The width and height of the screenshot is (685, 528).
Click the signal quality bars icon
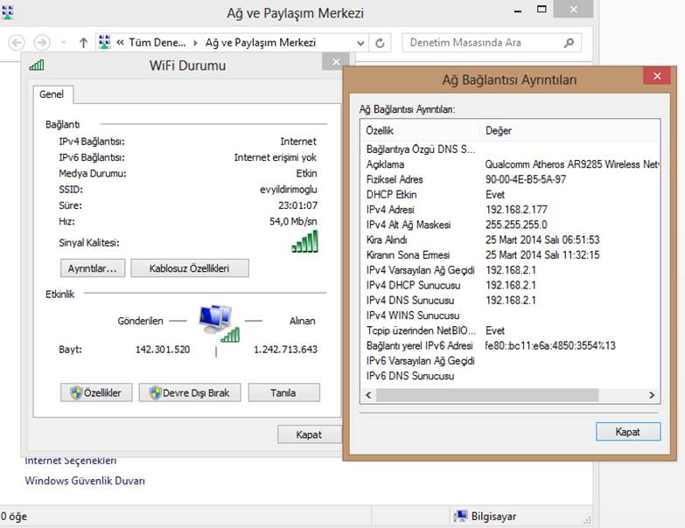pos(304,242)
